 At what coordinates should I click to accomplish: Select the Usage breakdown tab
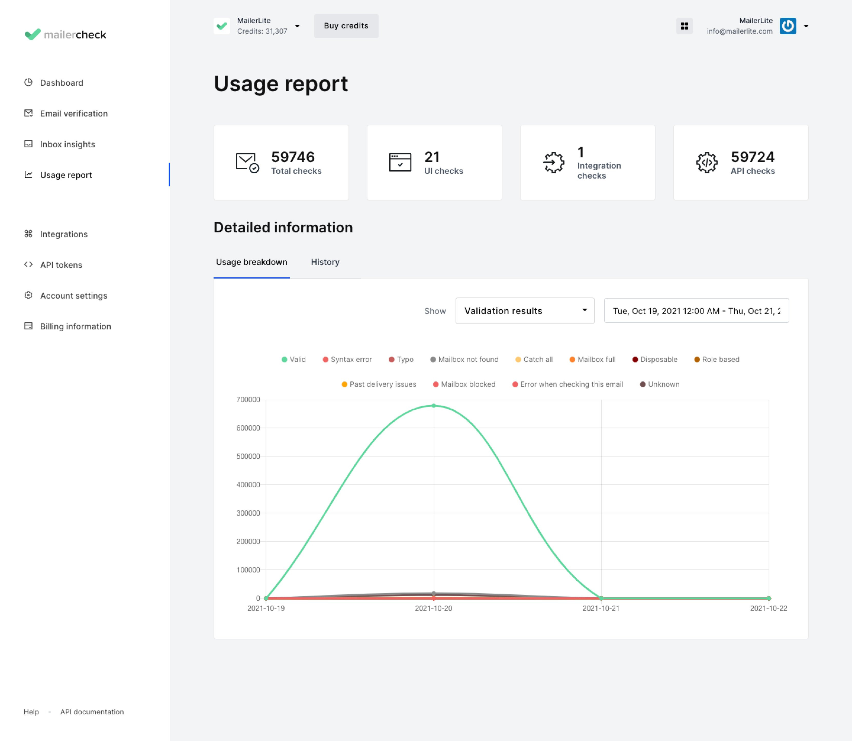(x=251, y=262)
